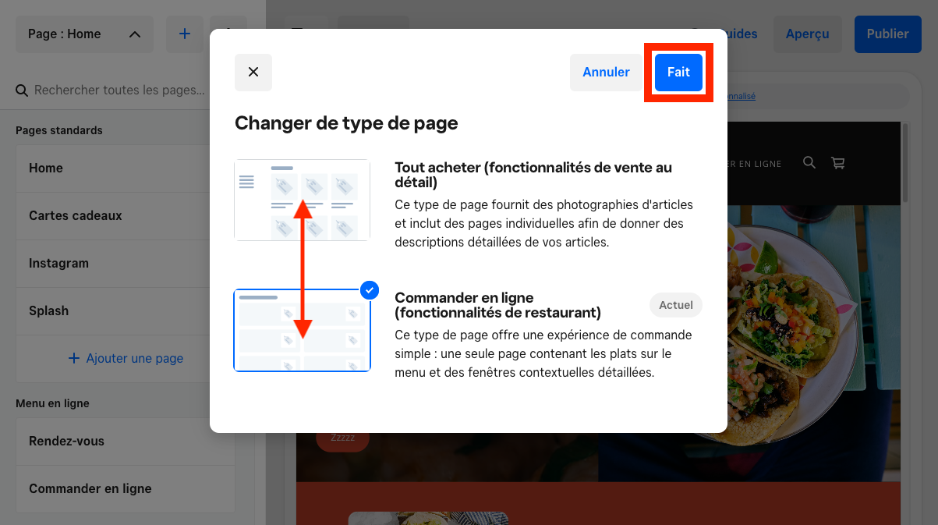Click Ajouter une page link
This screenshot has height=525, width=938.
point(126,358)
